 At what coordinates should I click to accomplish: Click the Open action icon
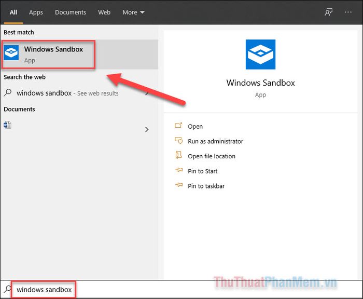click(x=178, y=126)
